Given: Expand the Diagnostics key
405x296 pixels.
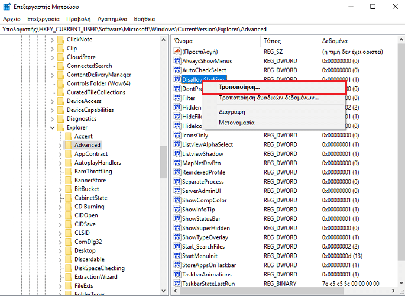Looking at the screenshot, I should click(x=53, y=119).
